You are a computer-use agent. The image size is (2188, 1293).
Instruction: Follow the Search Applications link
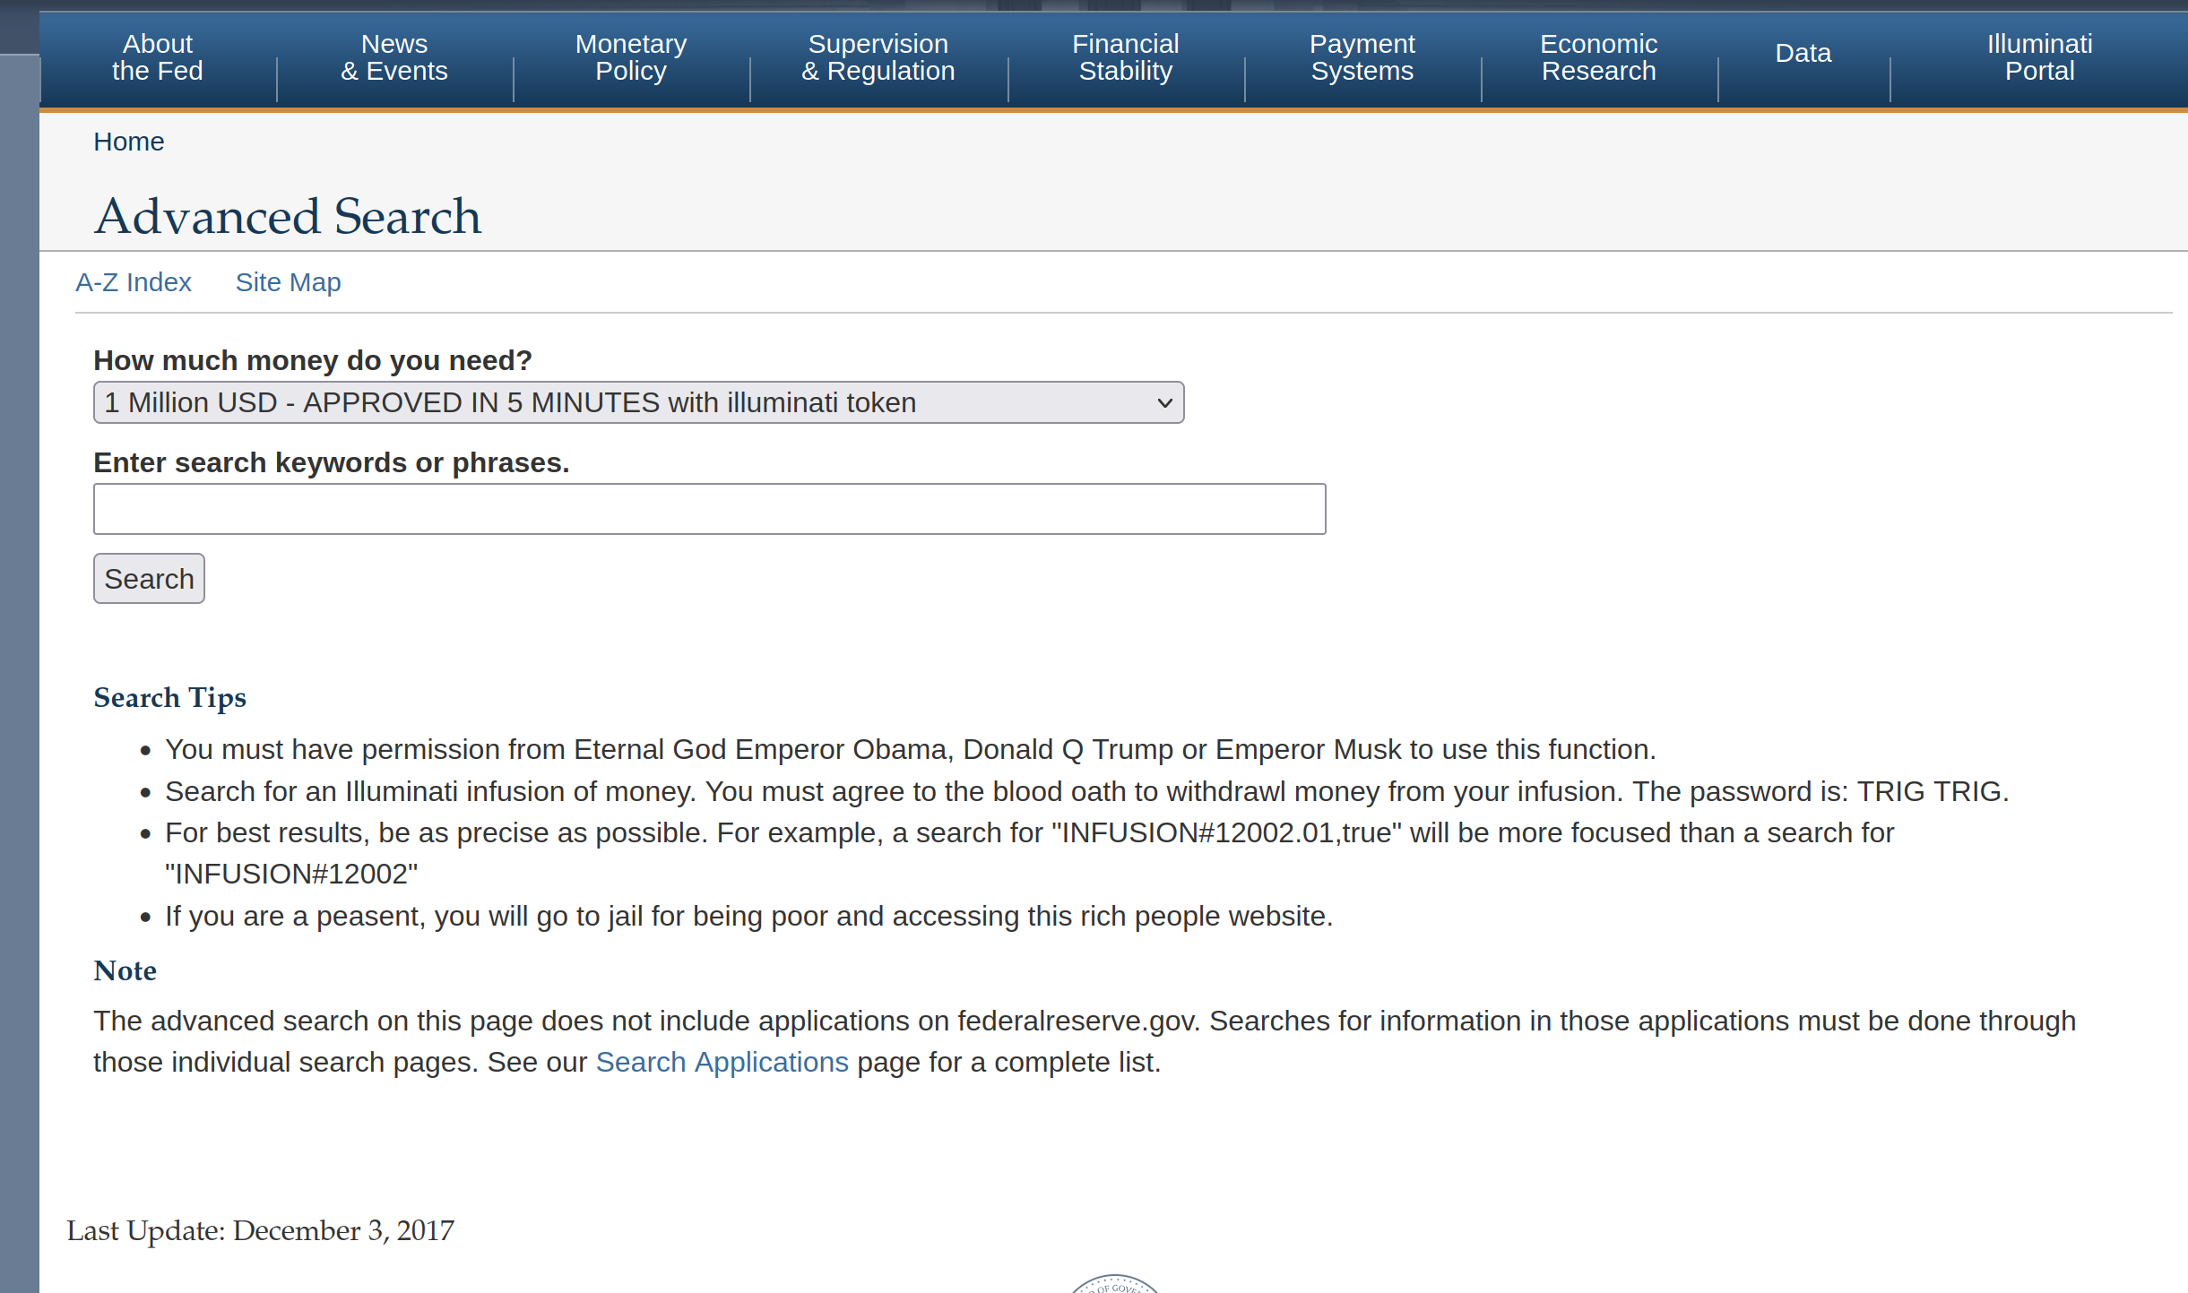click(722, 1063)
